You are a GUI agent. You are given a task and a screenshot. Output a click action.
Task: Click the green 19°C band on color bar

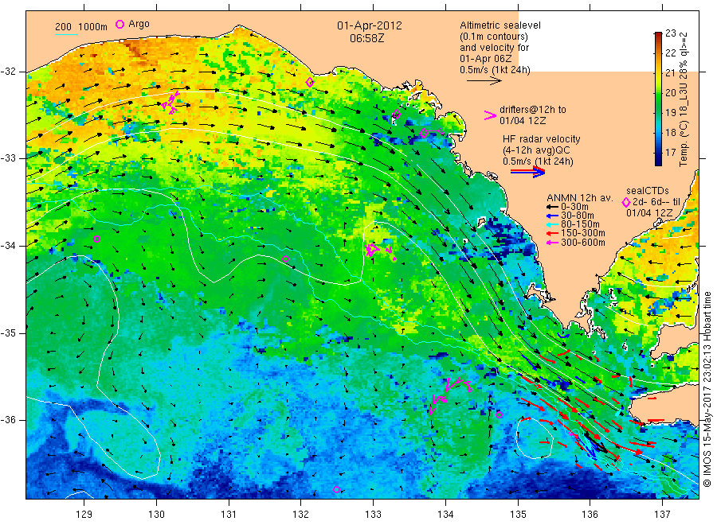pos(658,113)
